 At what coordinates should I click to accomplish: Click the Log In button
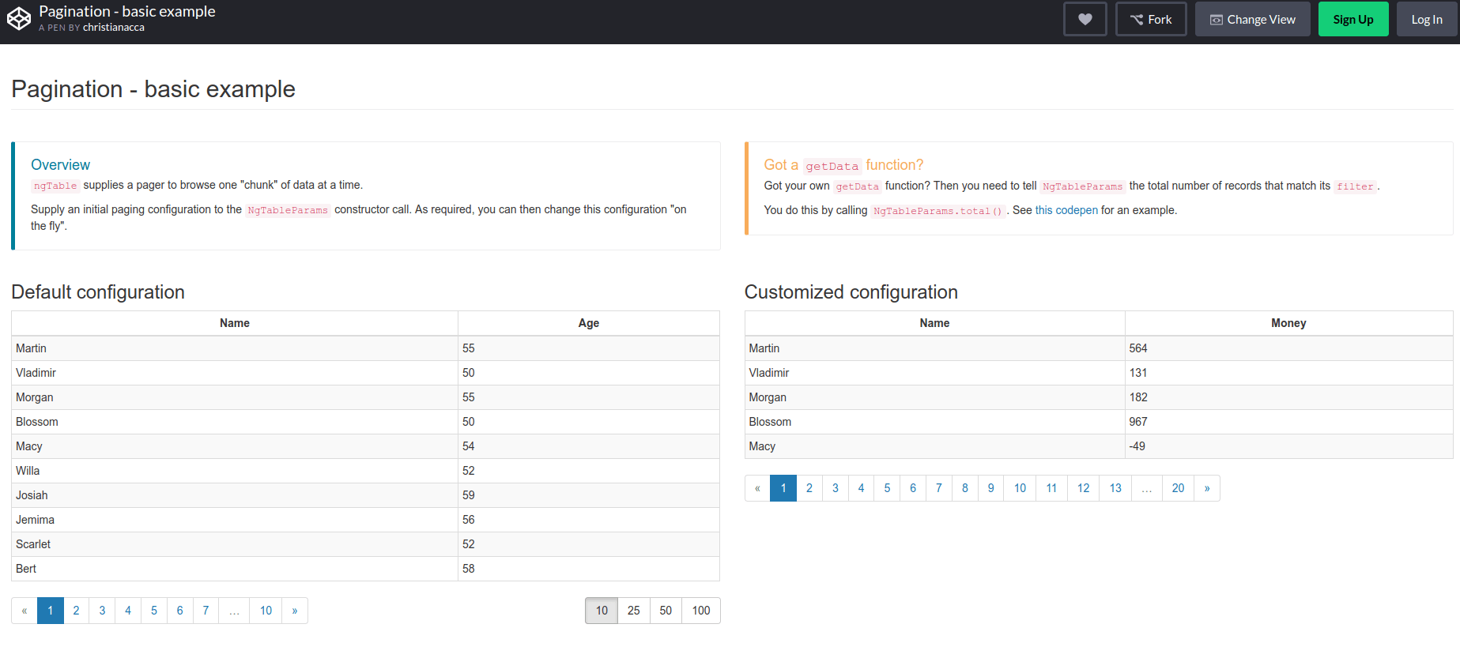pos(1426,20)
